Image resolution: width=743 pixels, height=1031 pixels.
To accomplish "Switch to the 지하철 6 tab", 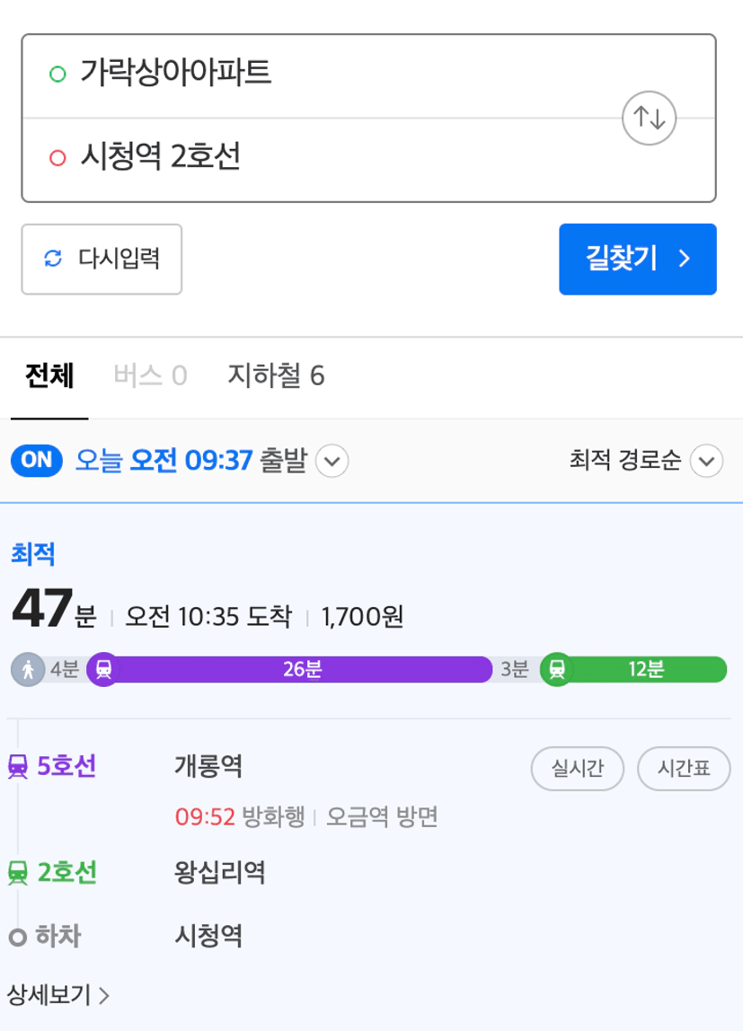I will [276, 375].
